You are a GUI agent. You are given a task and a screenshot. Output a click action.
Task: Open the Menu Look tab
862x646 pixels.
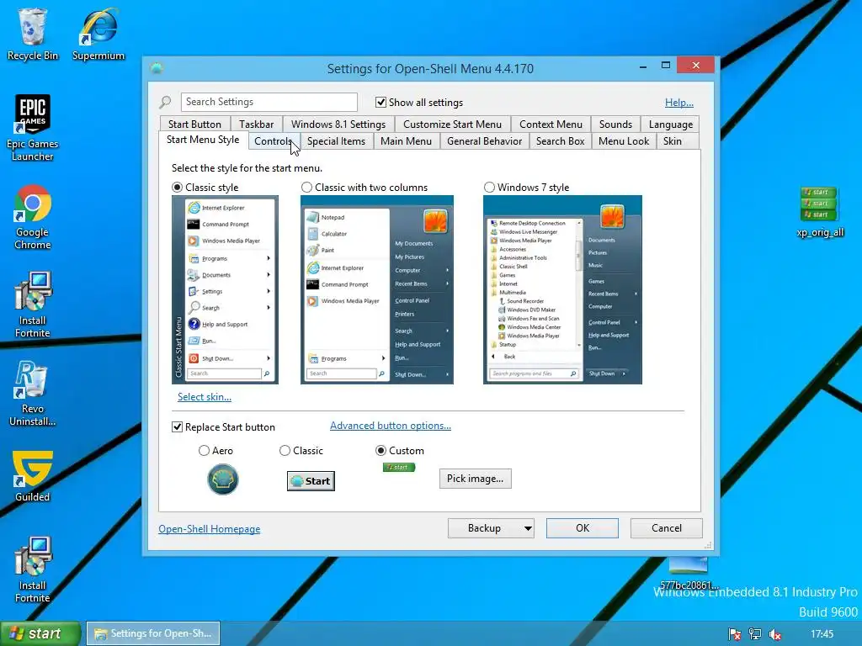[x=624, y=141]
